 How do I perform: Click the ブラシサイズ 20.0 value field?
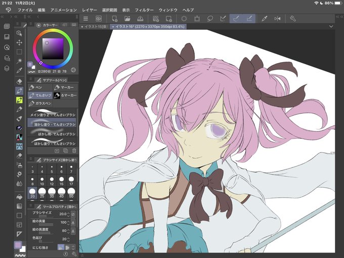[x=63, y=214]
